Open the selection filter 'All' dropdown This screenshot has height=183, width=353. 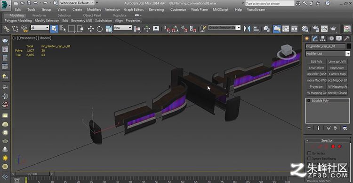[40, 28]
